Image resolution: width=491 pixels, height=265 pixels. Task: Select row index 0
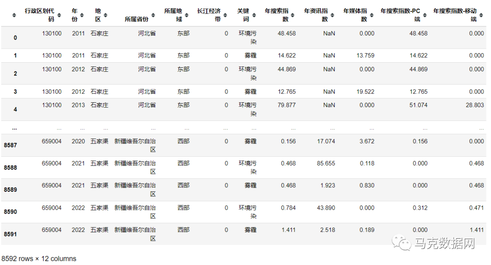coord(15,38)
